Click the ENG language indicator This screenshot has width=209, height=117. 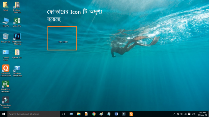tap(194, 114)
